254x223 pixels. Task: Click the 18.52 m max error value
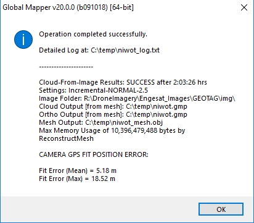point(103,179)
